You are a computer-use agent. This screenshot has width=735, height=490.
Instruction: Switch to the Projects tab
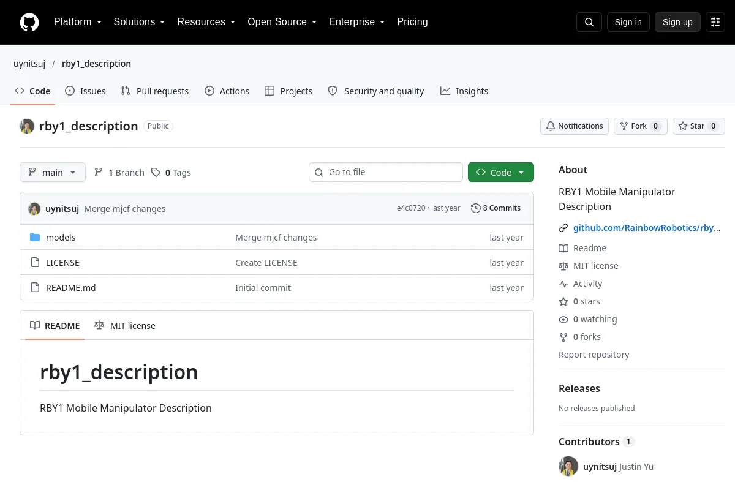point(288,91)
